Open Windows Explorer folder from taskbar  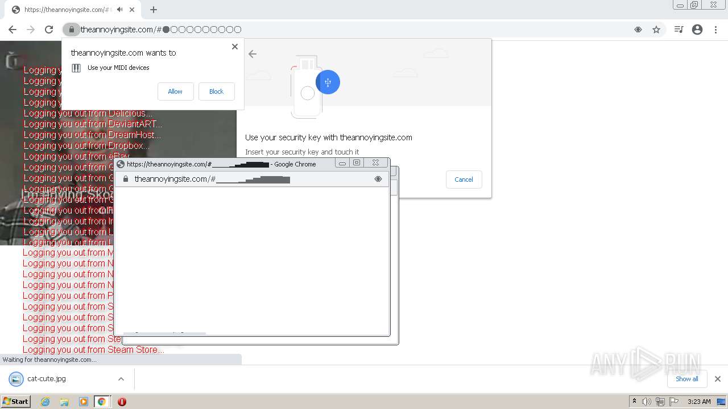pyautogui.click(x=64, y=402)
